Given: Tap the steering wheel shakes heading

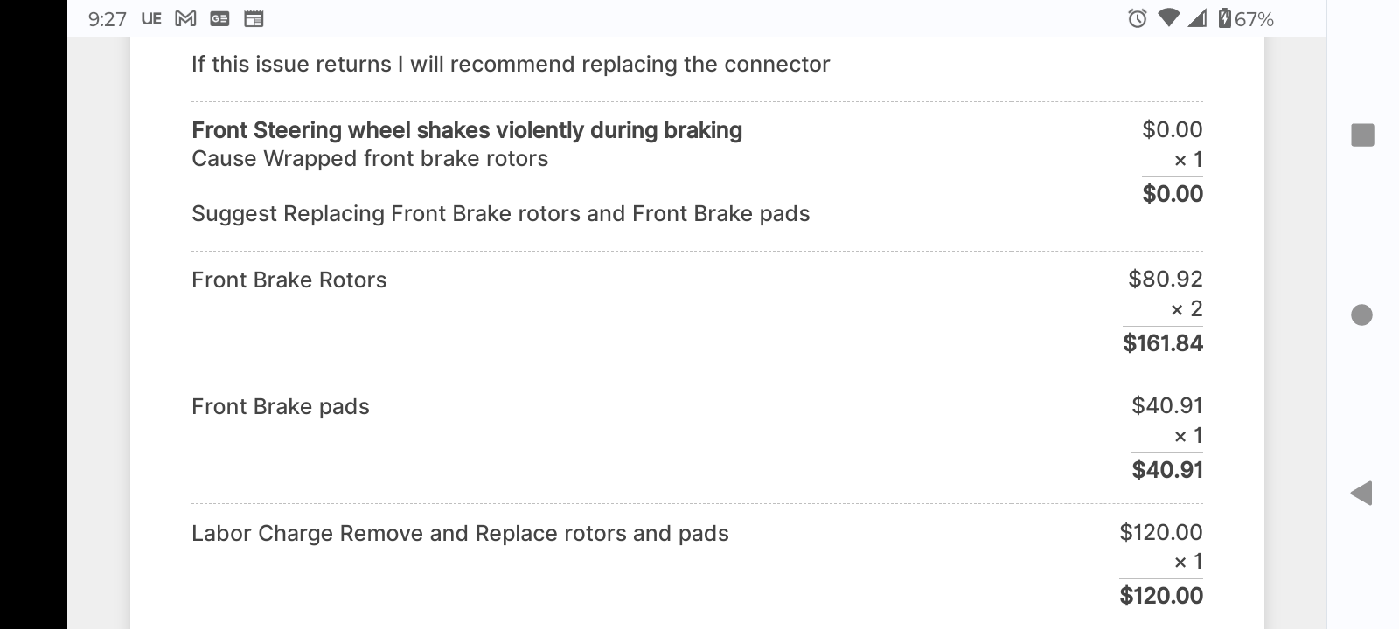Looking at the screenshot, I should click(467, 130).
